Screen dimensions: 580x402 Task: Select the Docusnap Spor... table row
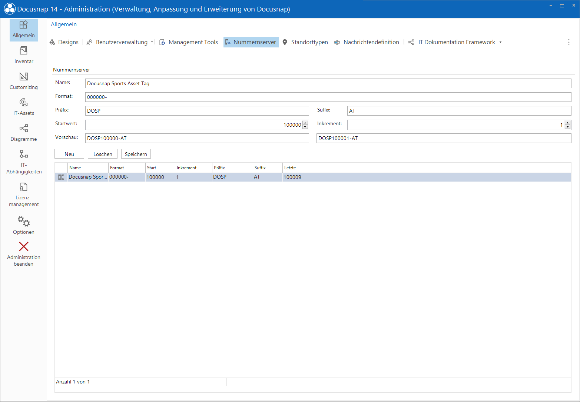(x=313, y=177)
